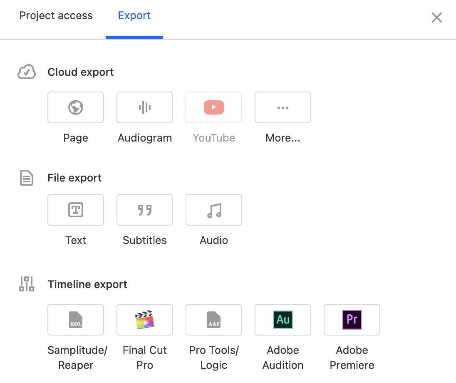Choose the Text file export icon
The height and width of the screenshot is (383, 456).
coord(76,210)
